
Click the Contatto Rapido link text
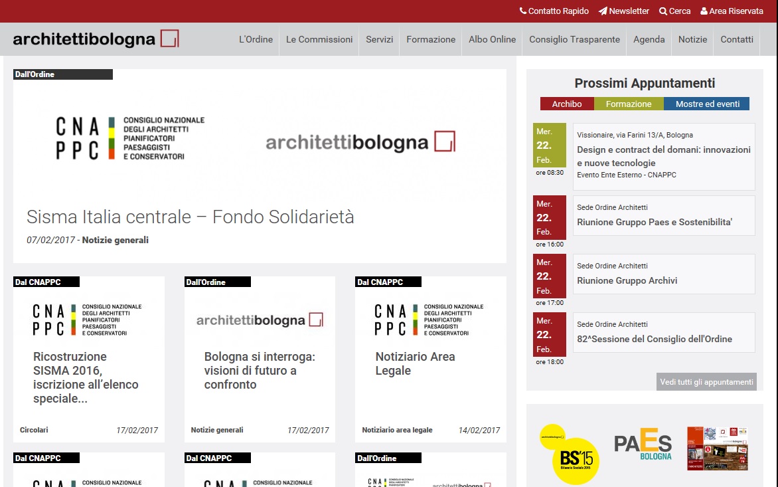tap(558, 11)
